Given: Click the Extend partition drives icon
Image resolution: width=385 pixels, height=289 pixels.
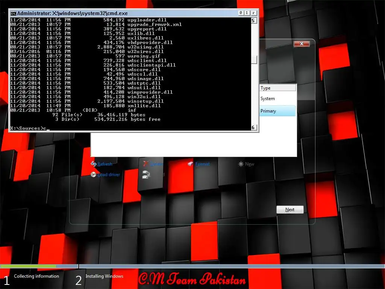Looking at the screenshot, I should click(146, 175).
